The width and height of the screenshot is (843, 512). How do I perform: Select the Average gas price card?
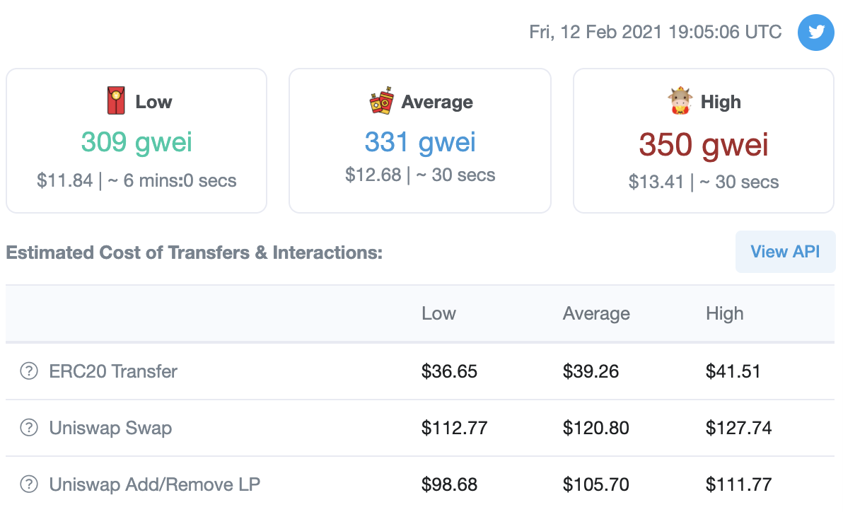point(420,141)
